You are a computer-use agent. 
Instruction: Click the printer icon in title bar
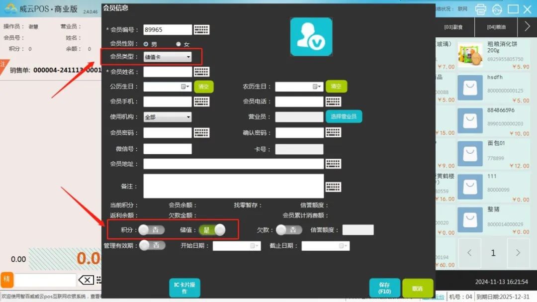pyautogui.click(x=480, y=9)
